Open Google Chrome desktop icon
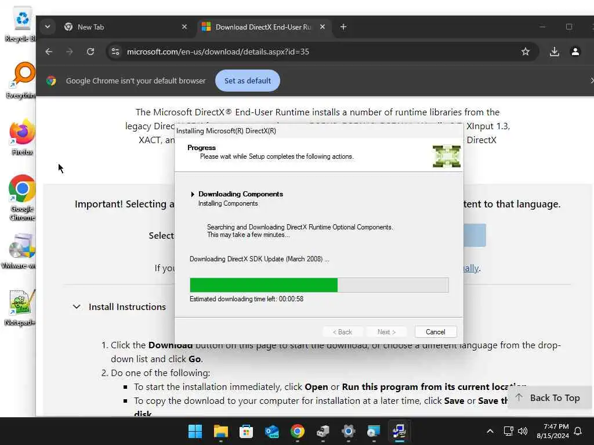This screenshot has height=445, width=594. click(x=22, y=198)
